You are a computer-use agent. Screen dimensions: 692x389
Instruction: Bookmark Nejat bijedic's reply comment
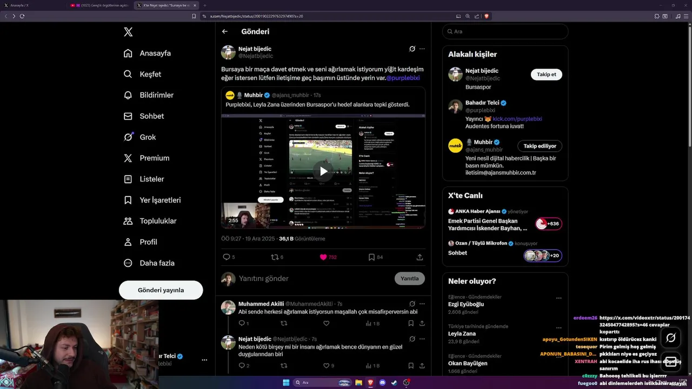pyautogui.click(x=411, y=366)
